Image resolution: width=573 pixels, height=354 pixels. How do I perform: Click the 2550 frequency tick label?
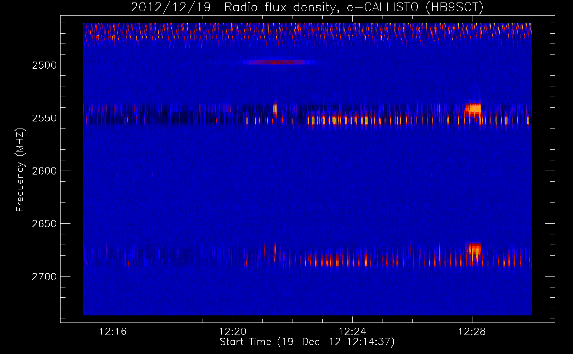pyautogui.click(x=44, y=118)
